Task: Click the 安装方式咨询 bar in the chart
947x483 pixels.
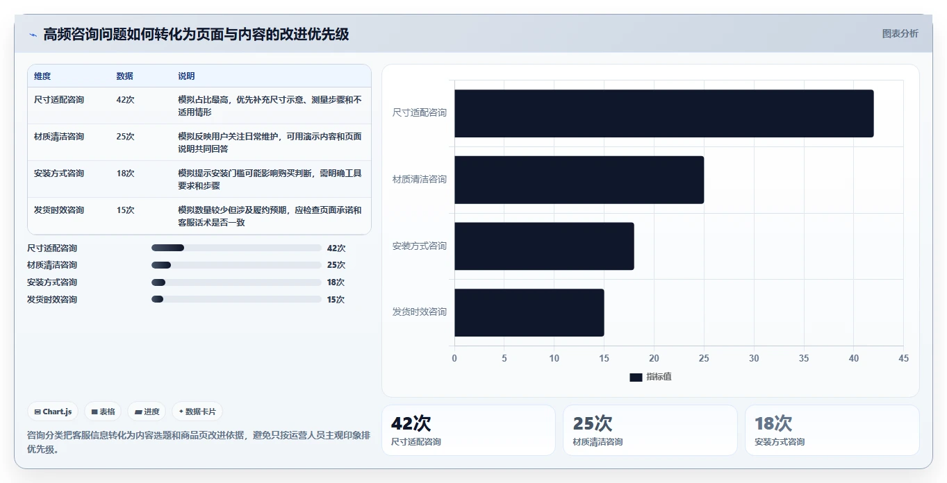Action: pyautogui.click(x=544, y=246)
